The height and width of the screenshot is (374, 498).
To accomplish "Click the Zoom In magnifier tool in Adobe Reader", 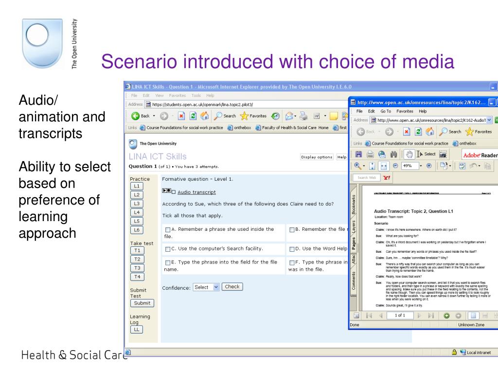I will pyautogui.click(x=357, y=166).
